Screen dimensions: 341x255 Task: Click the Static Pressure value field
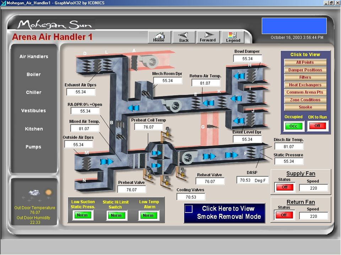(289, 161)
